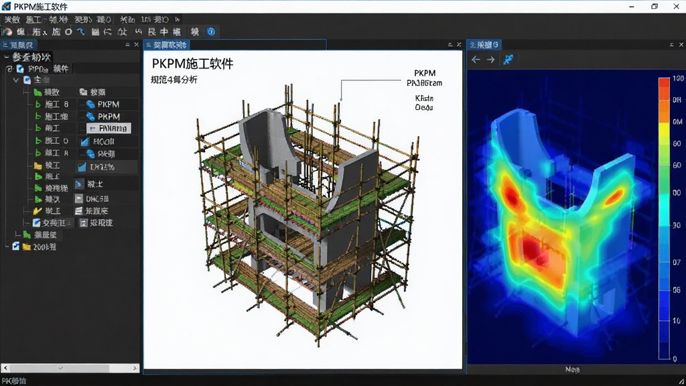This screenshot has width=686, height=386.
Task: Pin the center model view panel
Action: [450, 45]
